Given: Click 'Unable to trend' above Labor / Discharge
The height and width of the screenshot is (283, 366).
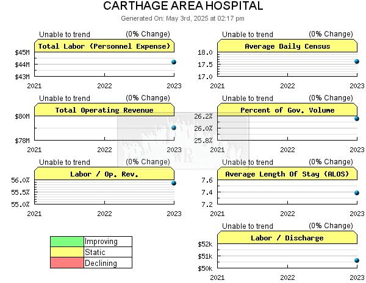Looking at the screenshot, I should point(248,226).
